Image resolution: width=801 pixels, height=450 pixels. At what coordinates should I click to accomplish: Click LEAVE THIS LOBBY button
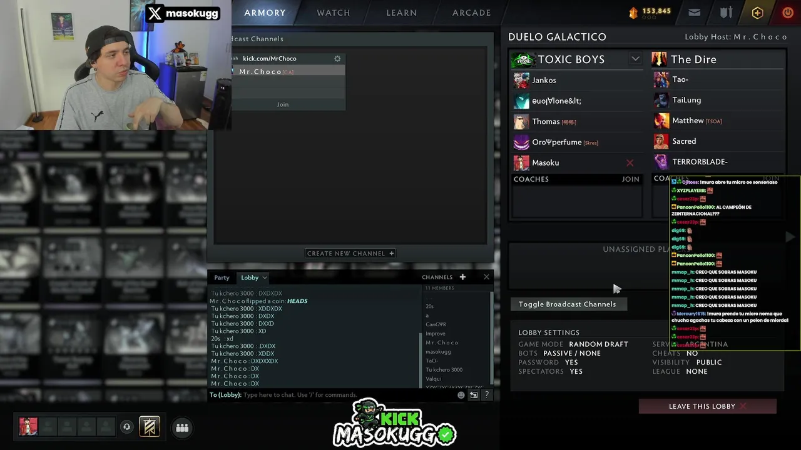[x=708, y=406]
